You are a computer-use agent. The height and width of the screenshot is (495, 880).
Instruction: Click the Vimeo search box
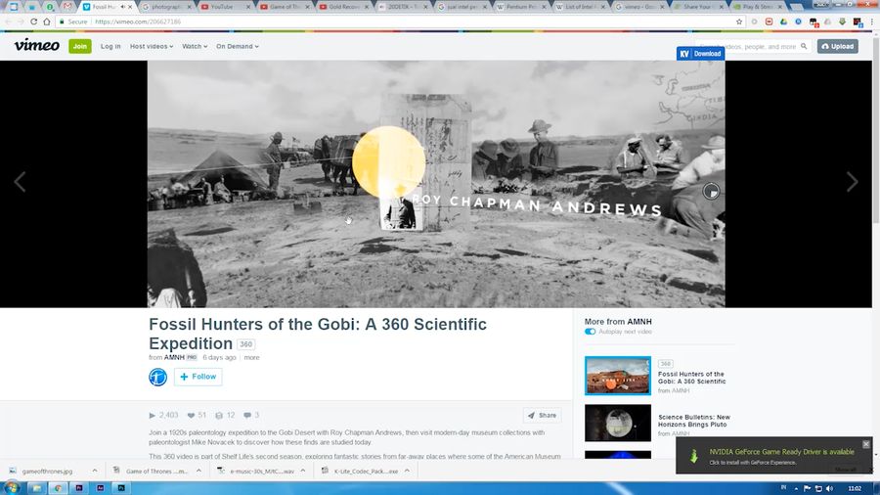tap(752, 47)
